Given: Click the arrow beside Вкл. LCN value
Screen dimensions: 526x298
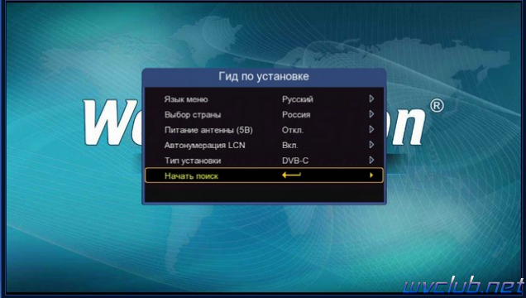Looking at the screenshot, I should 371,145.
